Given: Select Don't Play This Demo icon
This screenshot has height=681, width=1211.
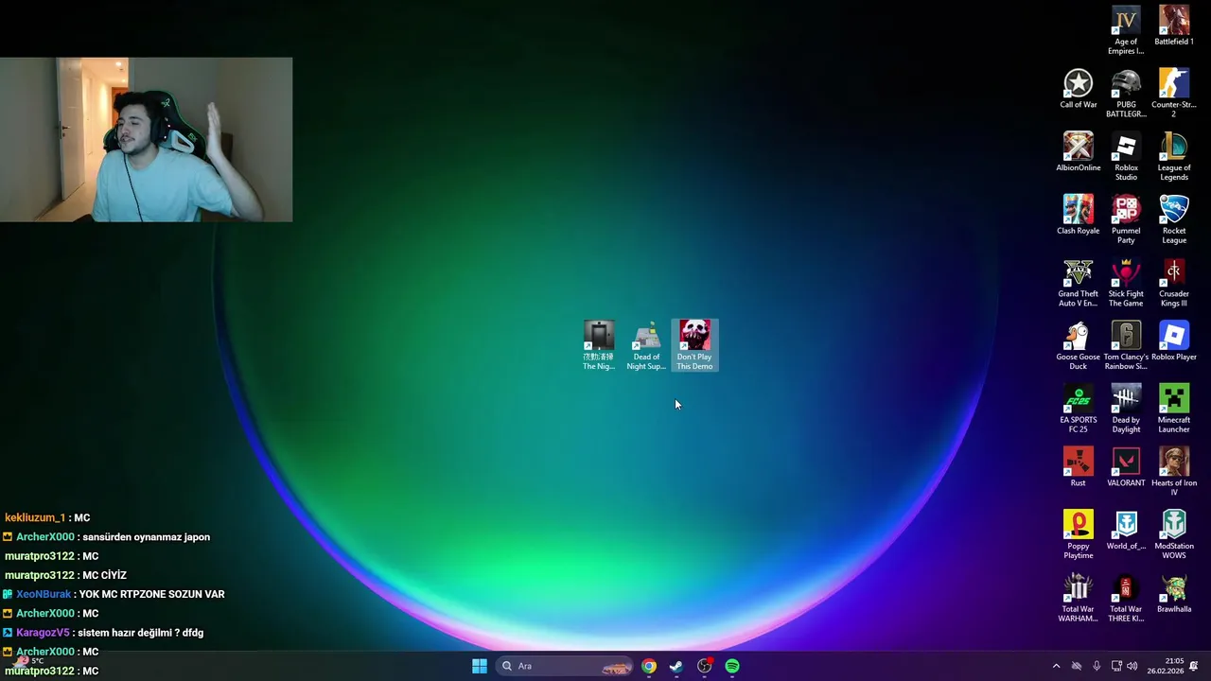Looking at the screenshot, I should (694, 345).
